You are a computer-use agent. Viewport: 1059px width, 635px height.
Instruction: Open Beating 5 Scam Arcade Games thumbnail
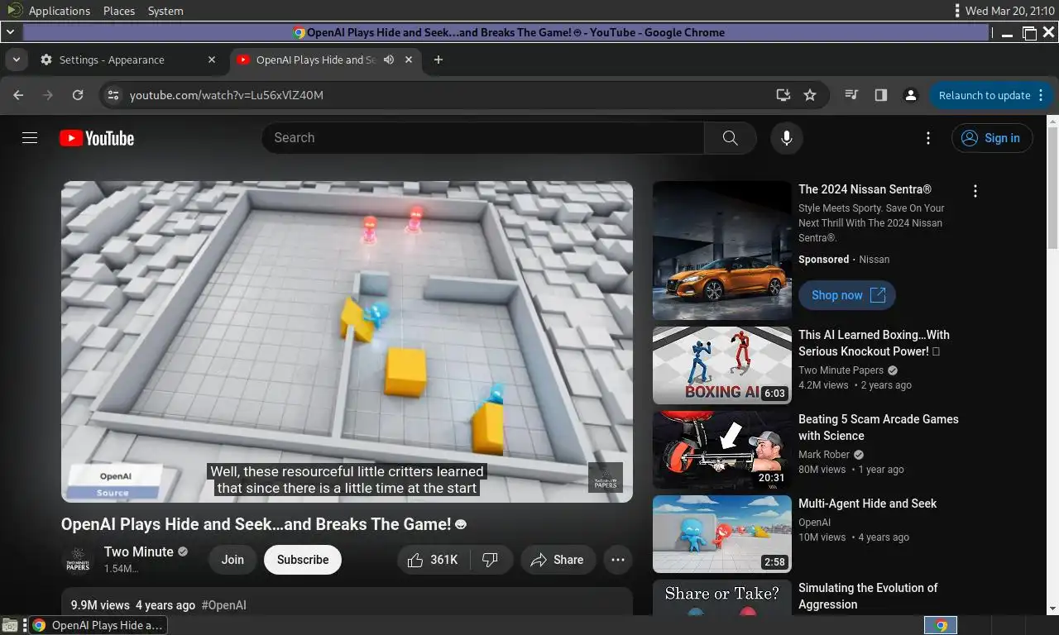coord(722,449)
